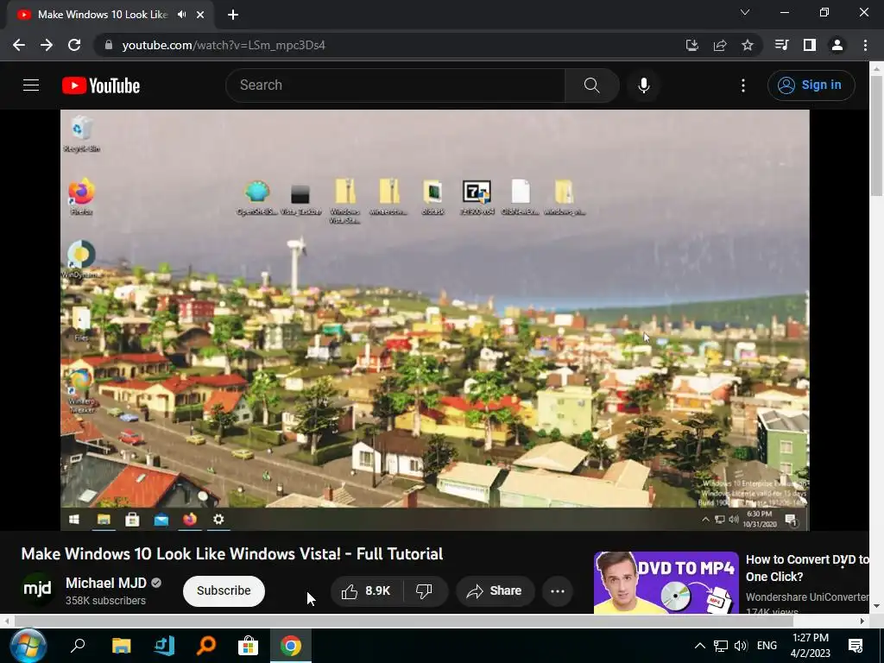This screenshot has width=884, height=663.
Task: Switch to Chrome on taskbar
Action: pos(291,646)
